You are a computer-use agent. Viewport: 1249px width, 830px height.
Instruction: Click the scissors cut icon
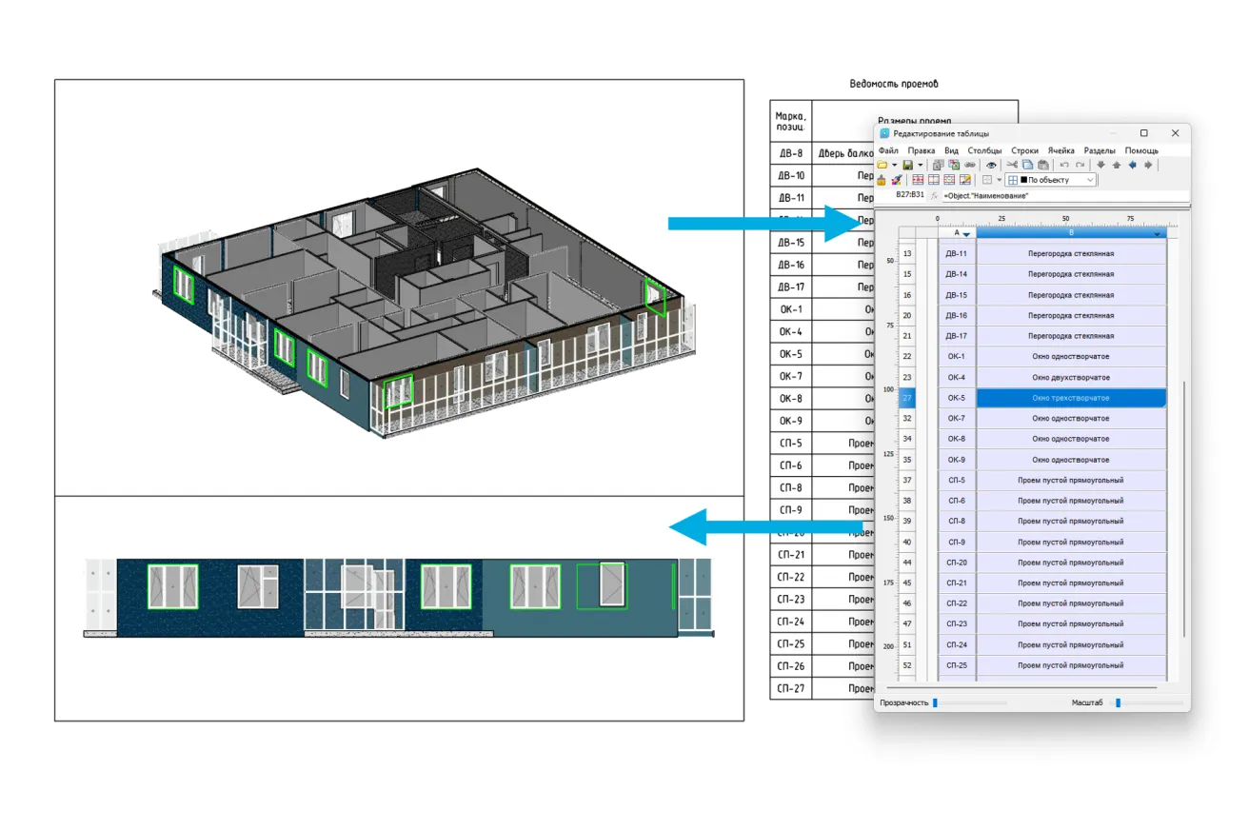(1012, 165)
